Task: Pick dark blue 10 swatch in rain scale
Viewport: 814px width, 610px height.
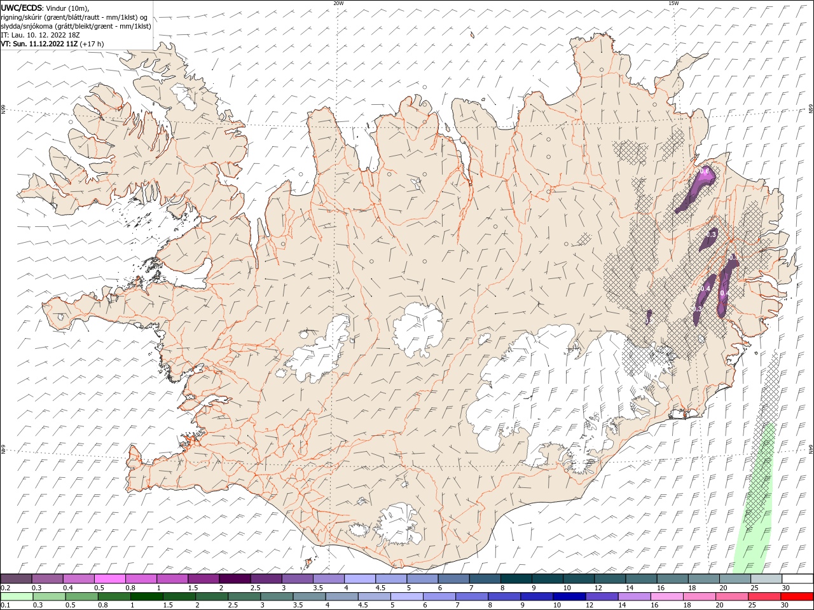Action: tap(569, 597)
